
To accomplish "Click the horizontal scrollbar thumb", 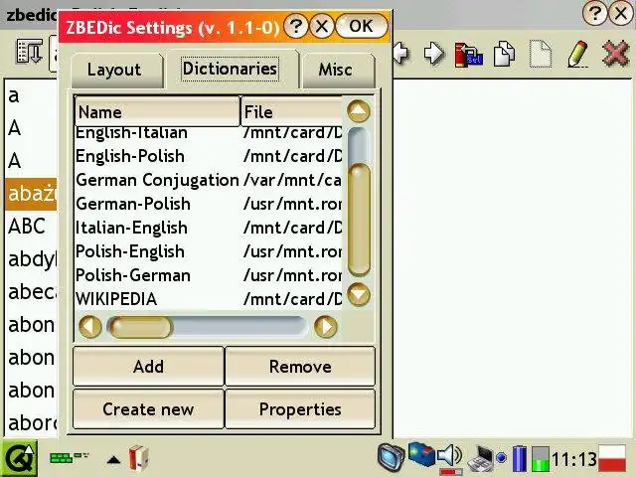I will tap(140, 327).
